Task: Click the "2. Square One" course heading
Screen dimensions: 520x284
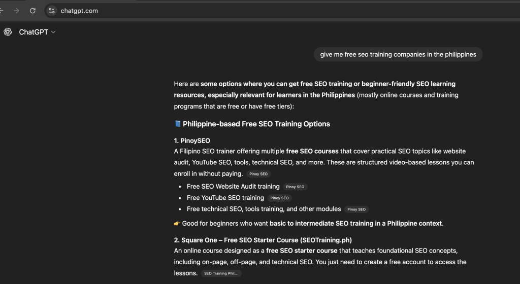Action: 263,240
